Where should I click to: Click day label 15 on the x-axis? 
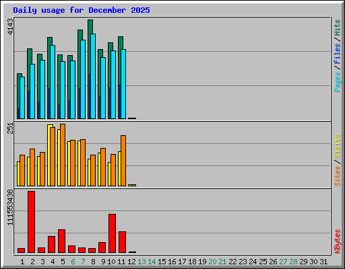[162, 262]
